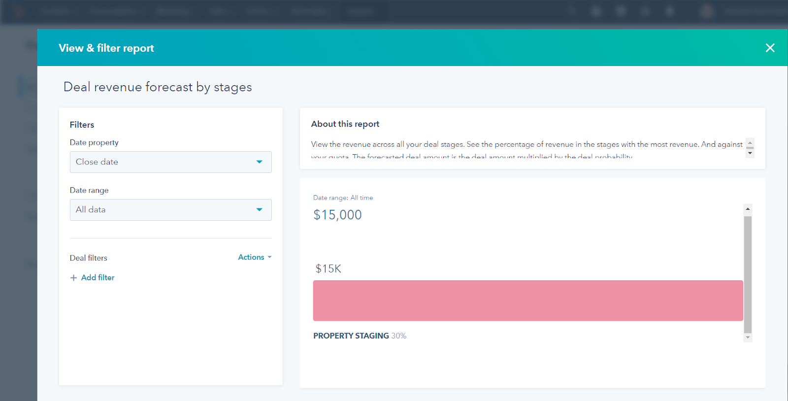Select the pink Property Staging revenue bar

(528, 301)
